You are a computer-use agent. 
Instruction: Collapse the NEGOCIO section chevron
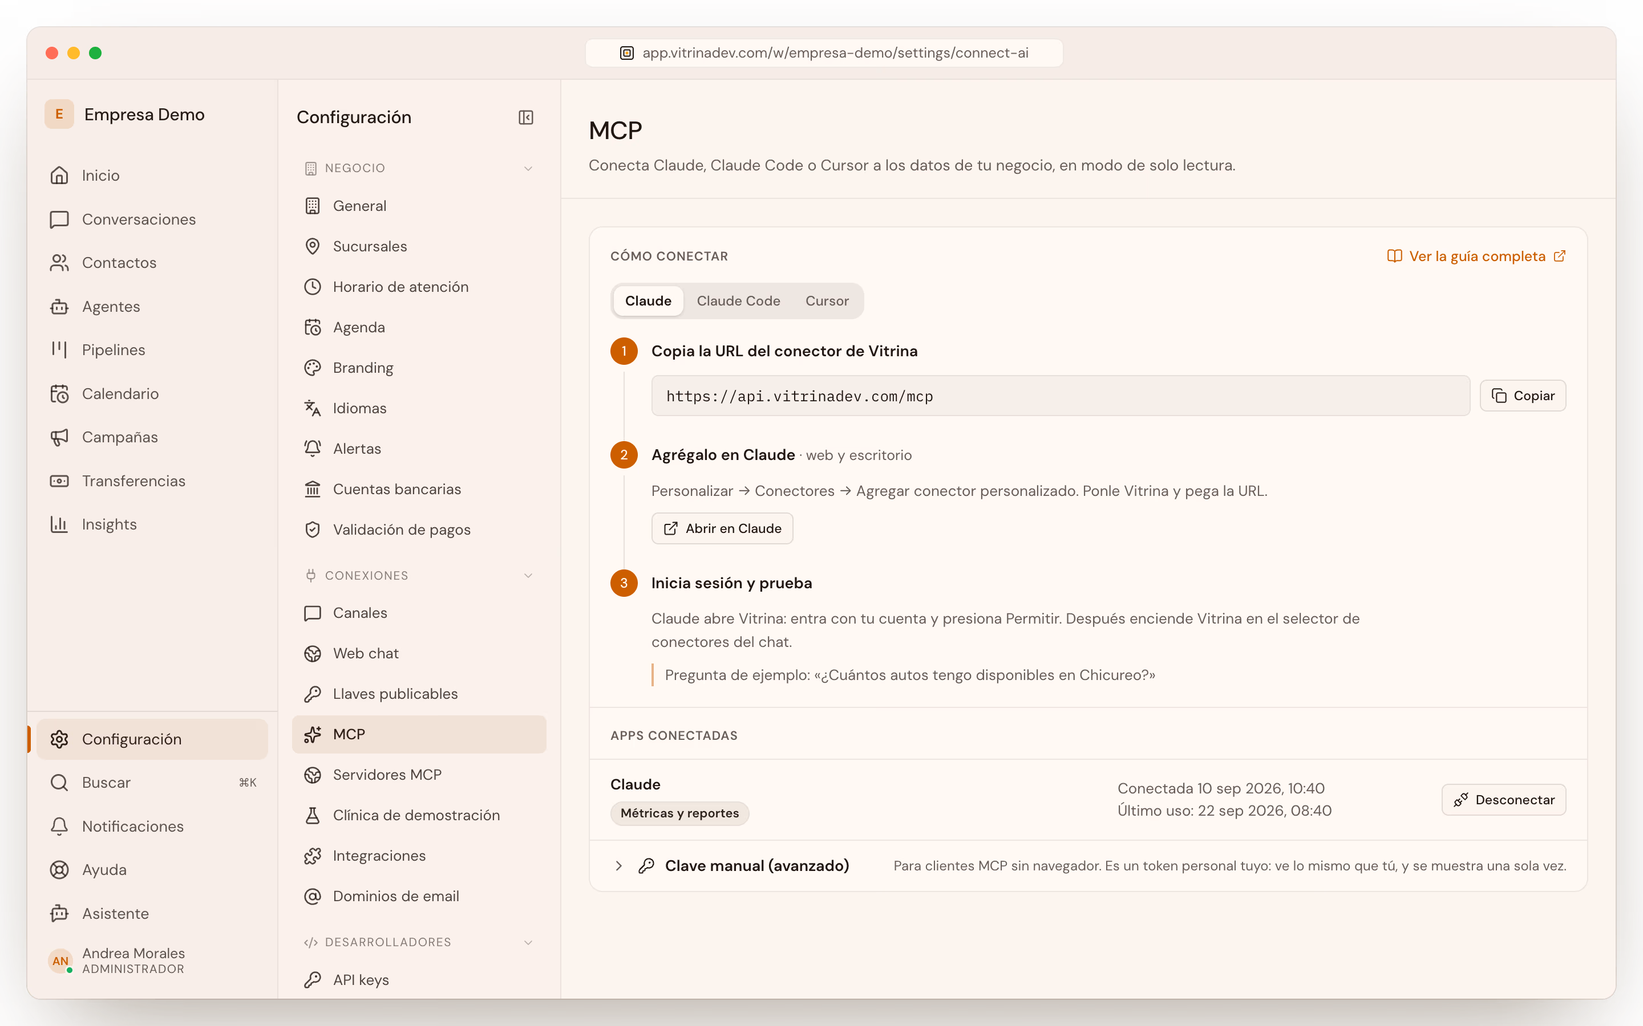tap(528, 168)
